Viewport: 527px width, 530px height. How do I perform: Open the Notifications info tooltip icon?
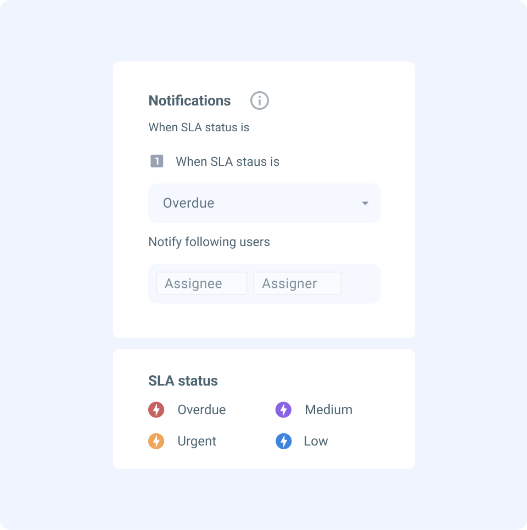click(259, 101)
